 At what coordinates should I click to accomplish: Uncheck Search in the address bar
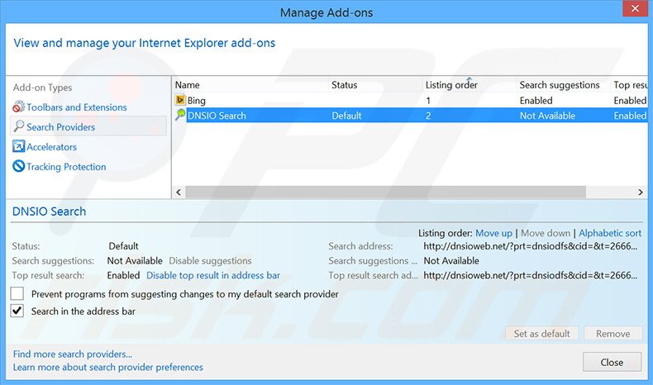pos(17,311)
